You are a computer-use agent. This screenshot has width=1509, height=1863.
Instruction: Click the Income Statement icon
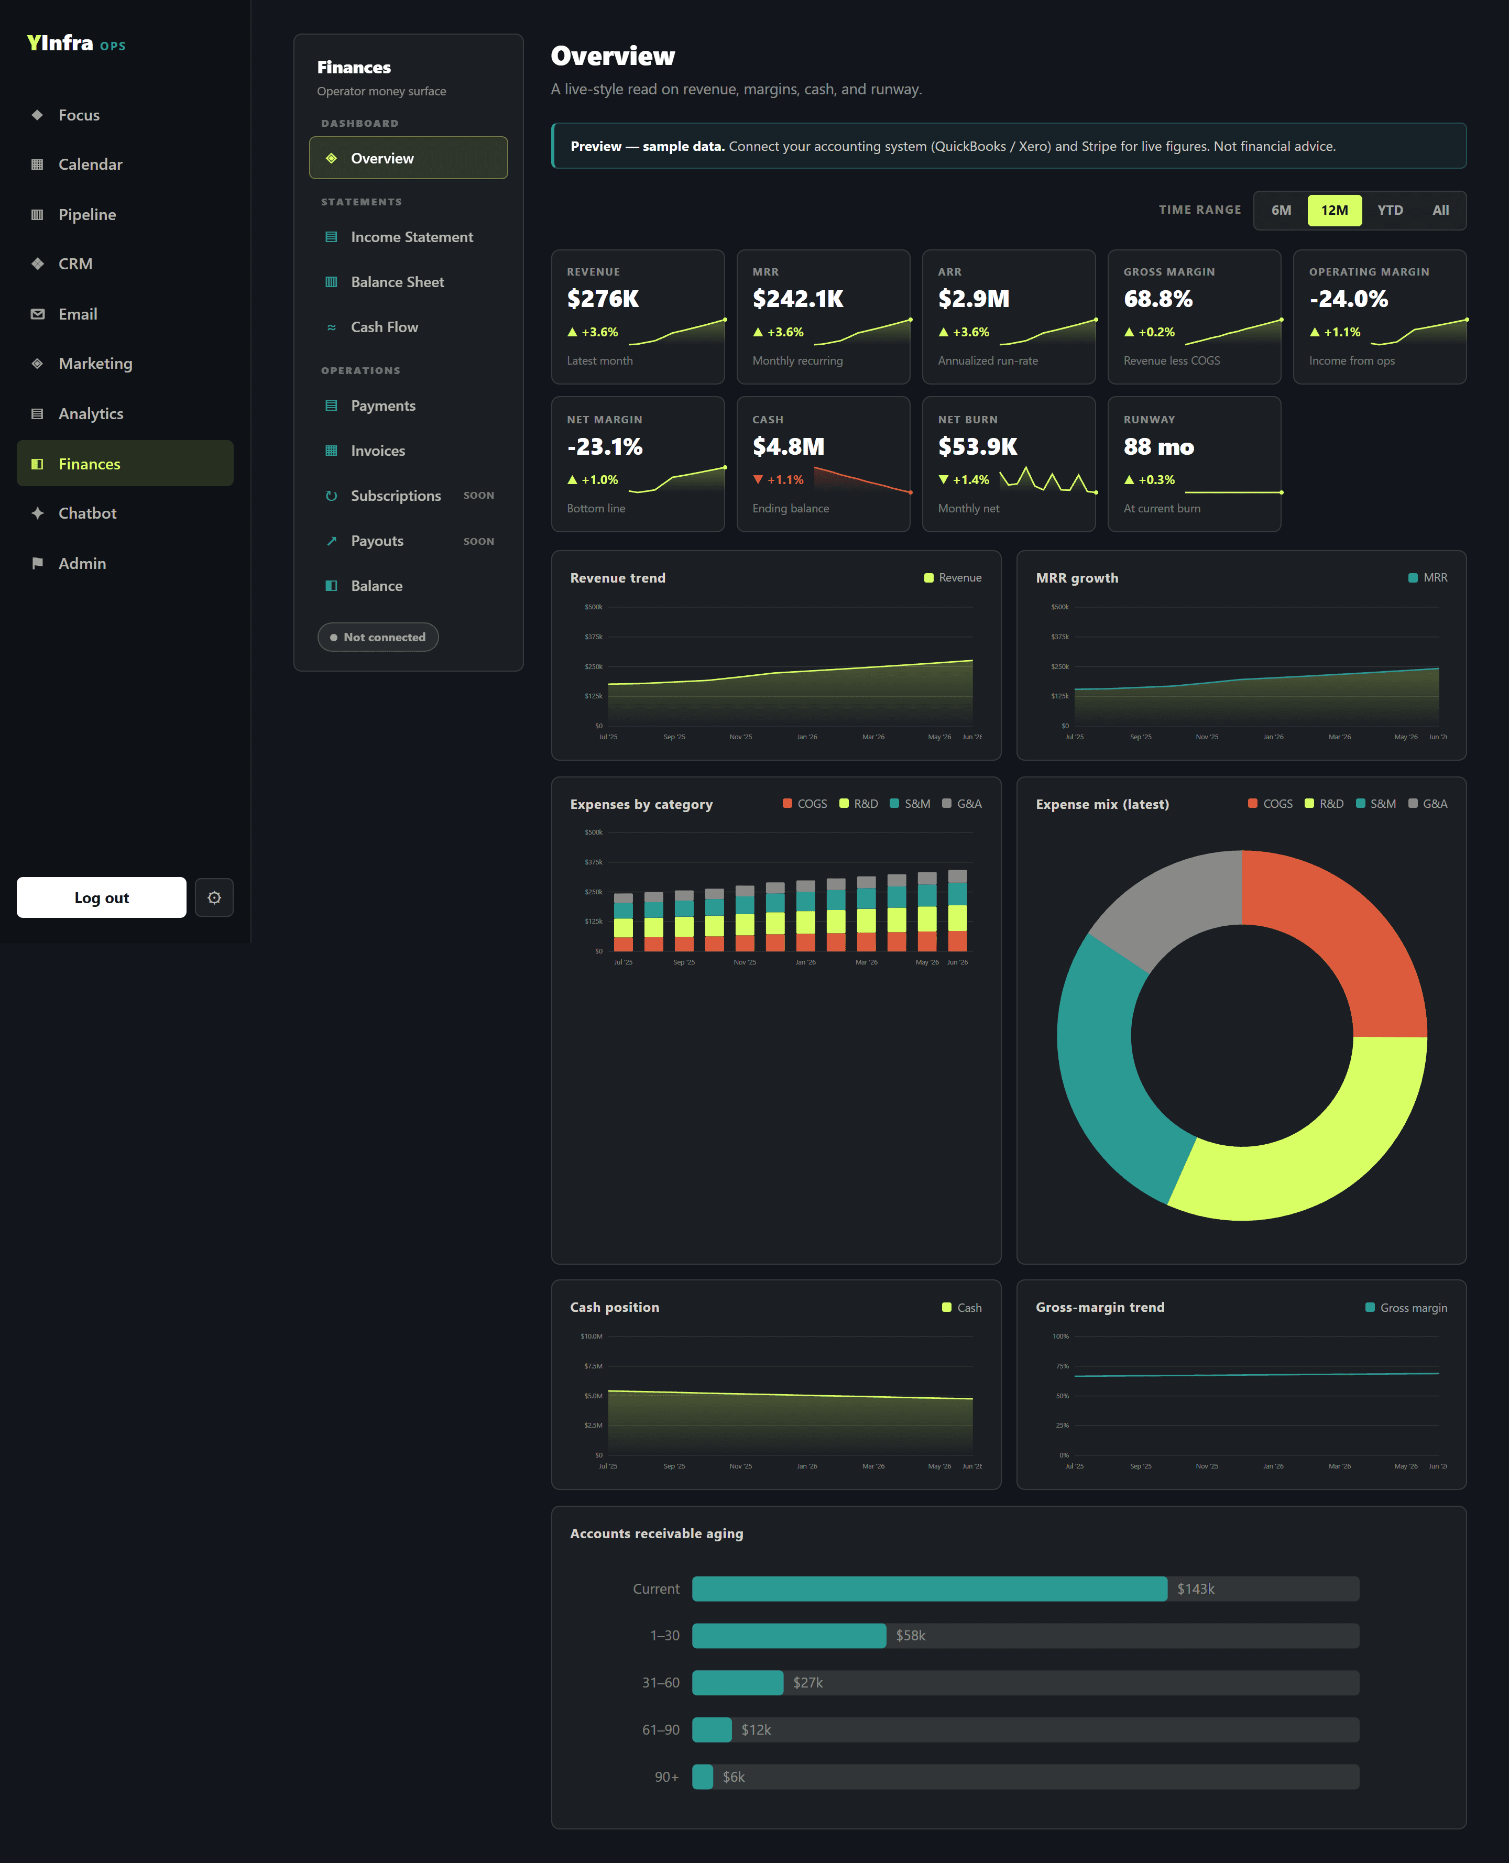[331, 236]
